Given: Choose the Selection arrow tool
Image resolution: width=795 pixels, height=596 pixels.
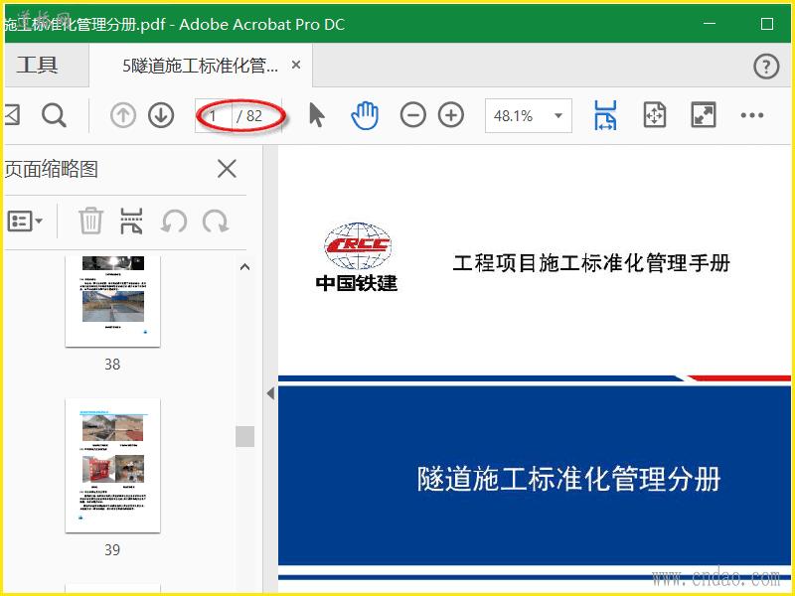Looking at the screenshot, I should pos(316,115).
